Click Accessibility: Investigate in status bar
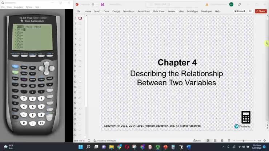Image resolution: width=269 pixels, height=151 pixels. (x=105, y=140)
